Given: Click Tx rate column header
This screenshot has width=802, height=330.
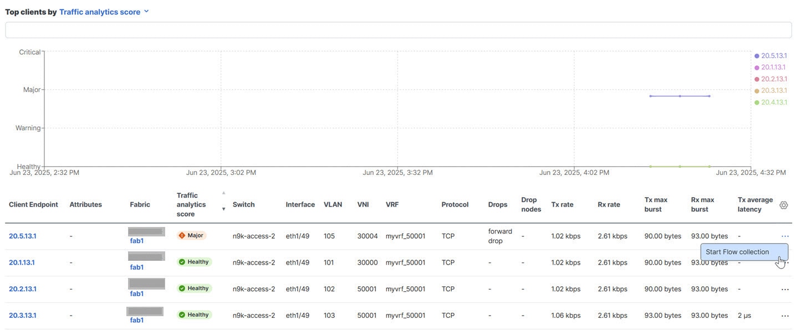Looking at the screenshot, I should pos(563,205).
